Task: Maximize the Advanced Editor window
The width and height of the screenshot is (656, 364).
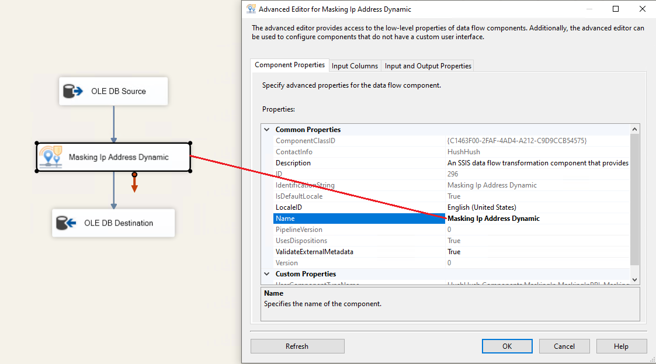Action: pos(616,9)
